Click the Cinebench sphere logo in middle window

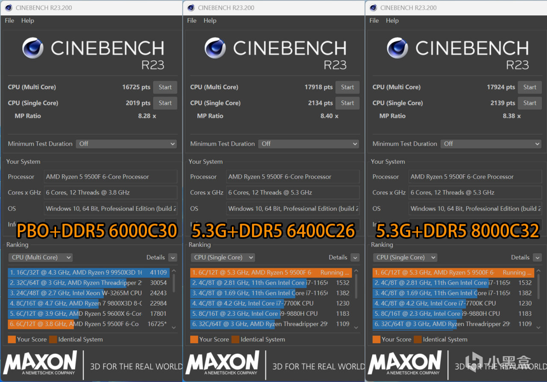coord(215,48)
